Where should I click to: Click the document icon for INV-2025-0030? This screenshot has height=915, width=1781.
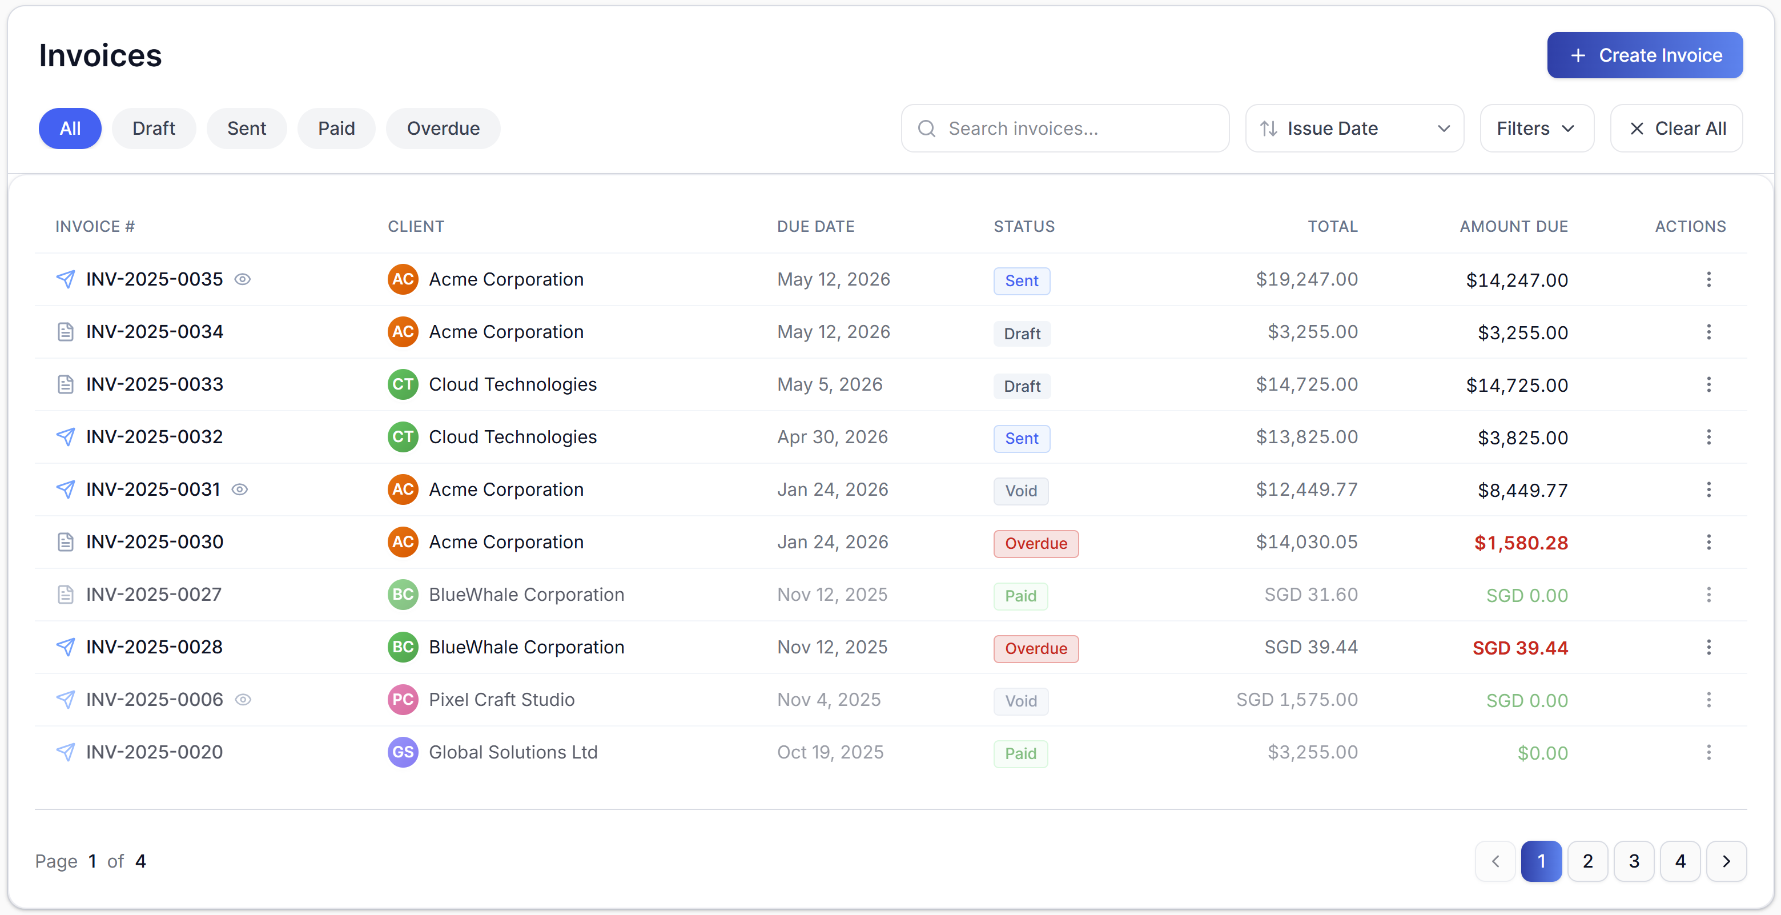click(66, 542)
